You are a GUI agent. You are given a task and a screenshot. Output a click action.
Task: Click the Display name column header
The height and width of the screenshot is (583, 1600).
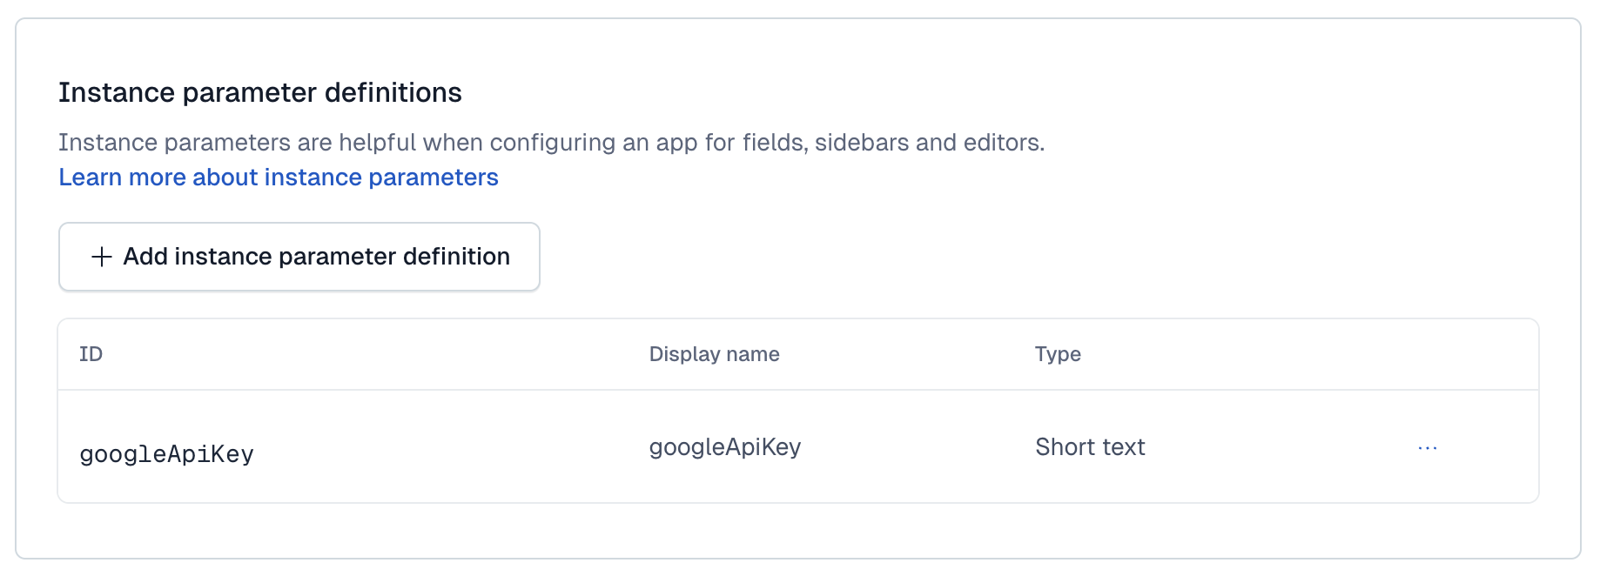714,354
